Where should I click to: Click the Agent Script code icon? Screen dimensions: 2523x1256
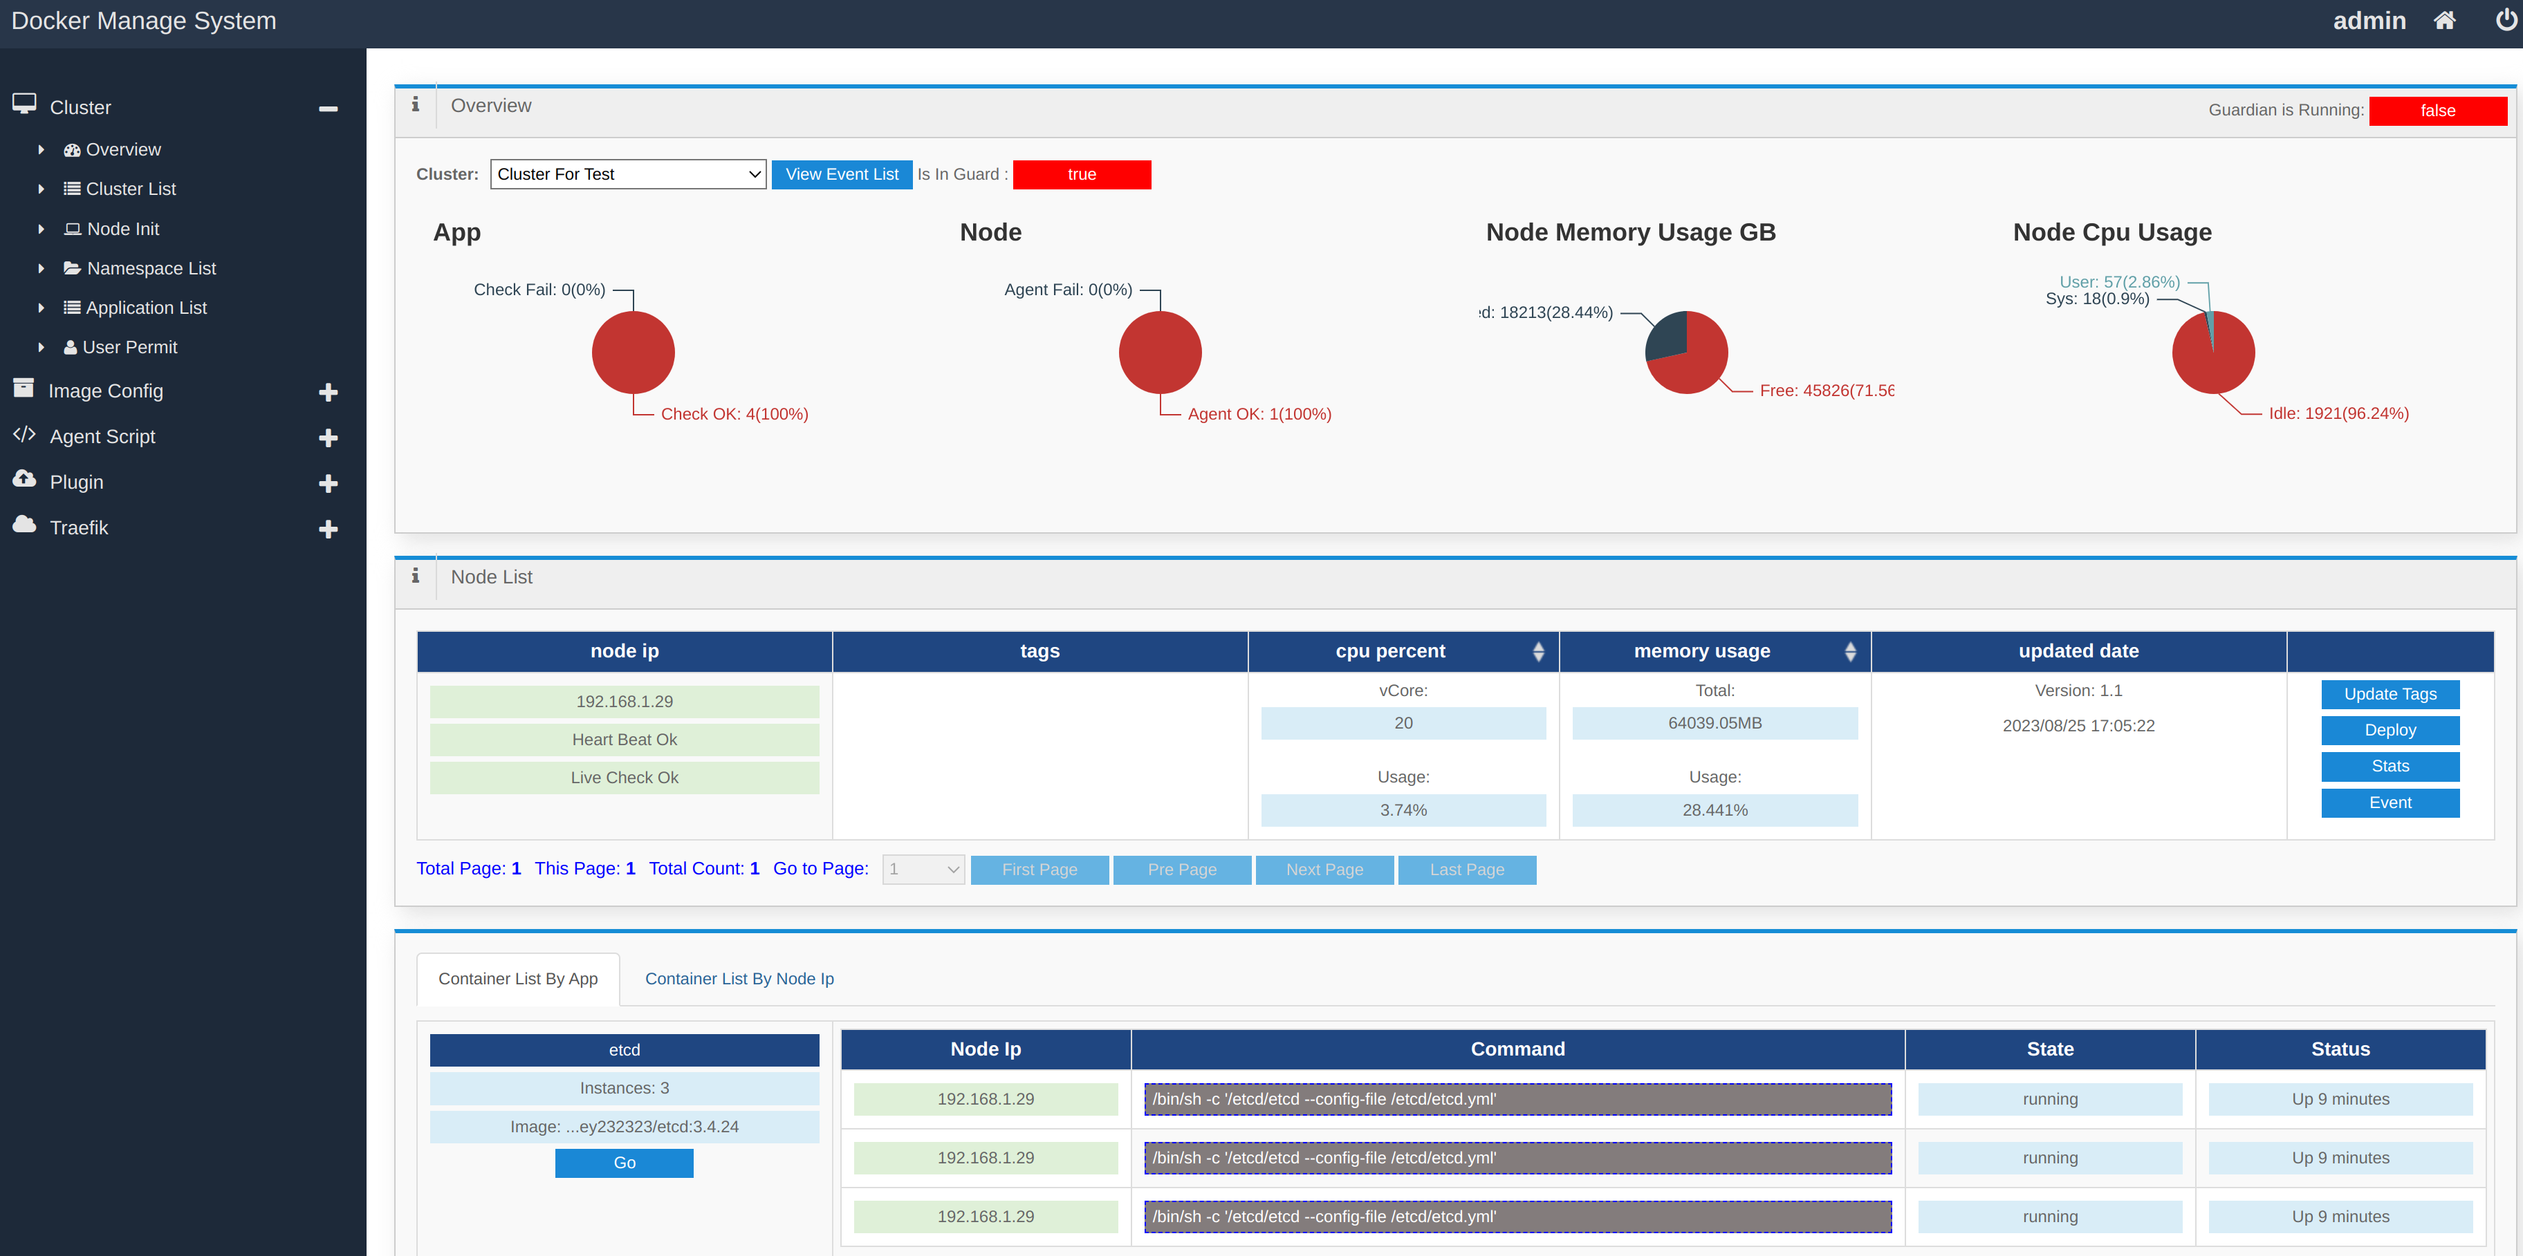[x=24, y=435]
